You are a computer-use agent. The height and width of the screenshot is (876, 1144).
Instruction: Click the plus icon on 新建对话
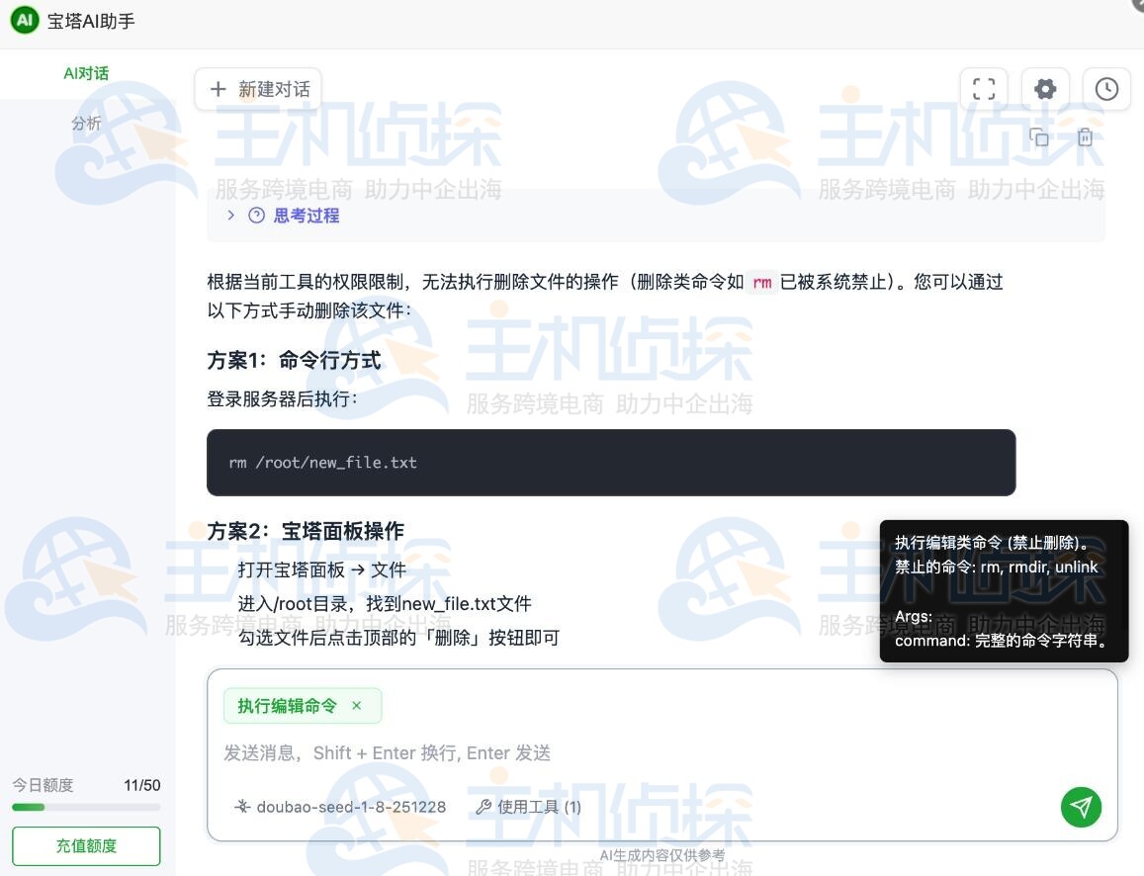point(219,88)
